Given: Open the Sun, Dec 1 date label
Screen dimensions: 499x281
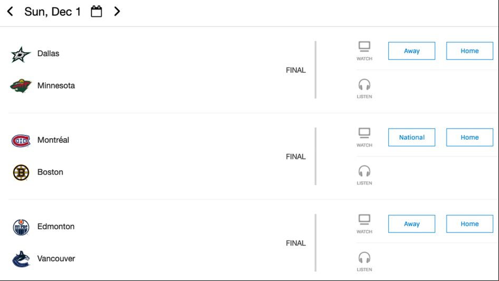Looking at the screenshot, I should point(53,12).
